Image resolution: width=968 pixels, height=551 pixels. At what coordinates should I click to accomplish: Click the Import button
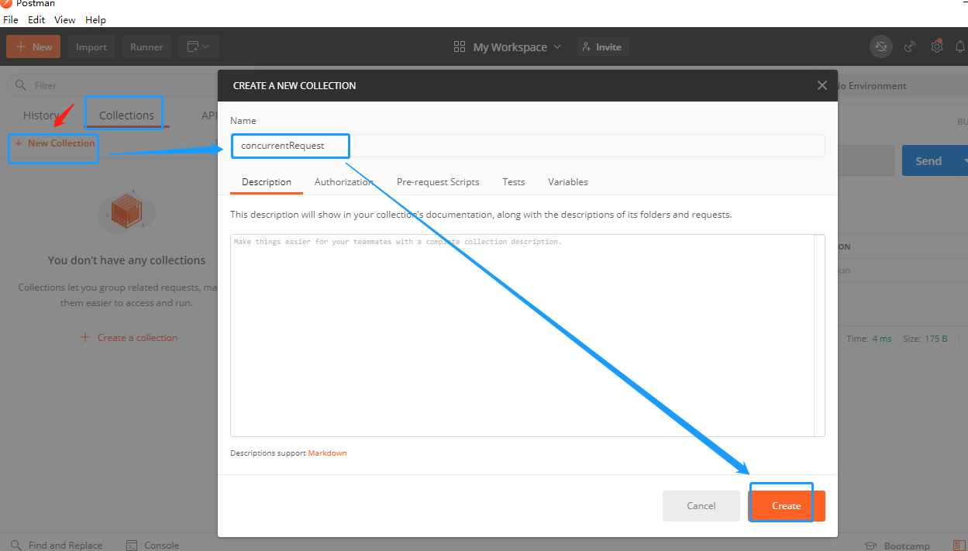click(91, 47)
